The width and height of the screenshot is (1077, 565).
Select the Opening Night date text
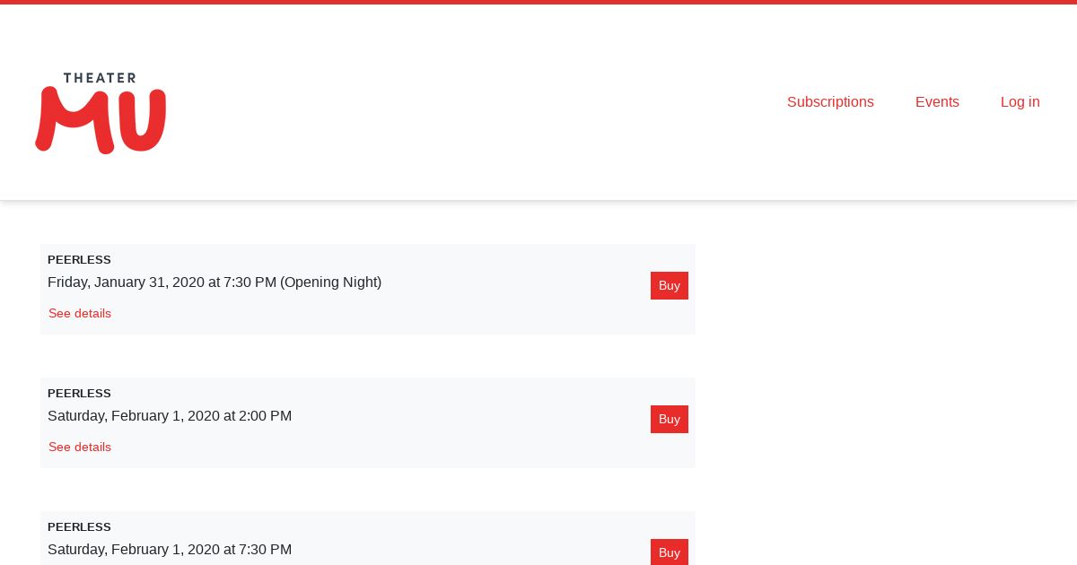(215, 282)
